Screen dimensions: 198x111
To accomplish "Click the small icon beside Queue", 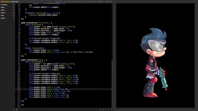I will (14, 18).
